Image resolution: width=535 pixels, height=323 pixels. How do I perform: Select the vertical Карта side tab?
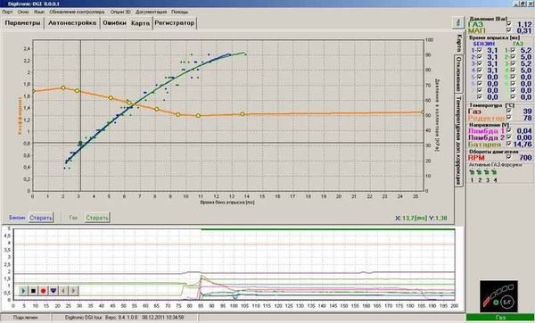459,42
